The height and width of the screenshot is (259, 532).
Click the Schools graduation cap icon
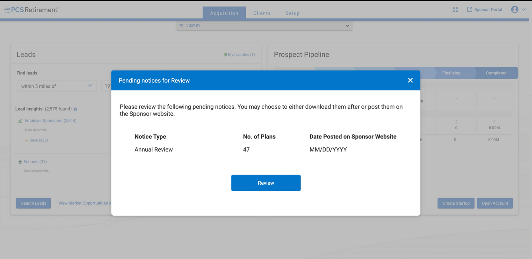(20, 162)
